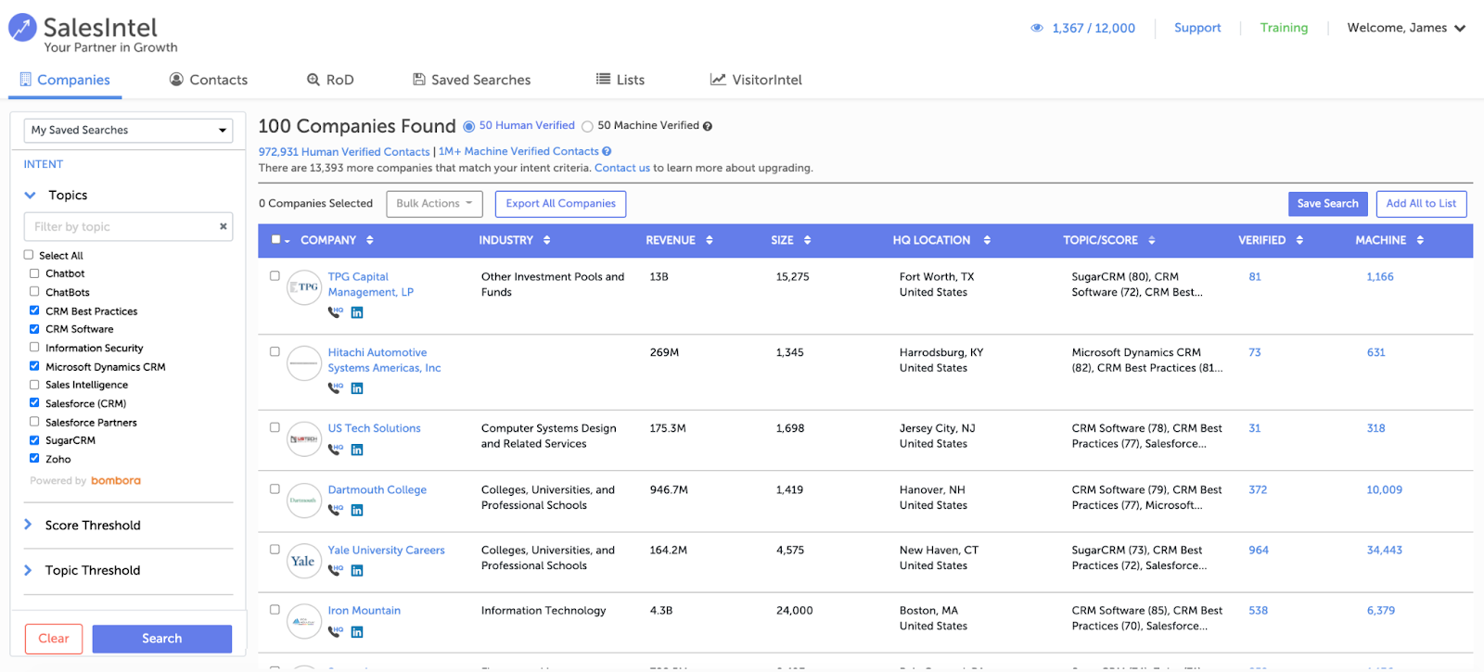
Task: Open the header select-all checkbox dropdown arrow
Action: click(288, 241)
